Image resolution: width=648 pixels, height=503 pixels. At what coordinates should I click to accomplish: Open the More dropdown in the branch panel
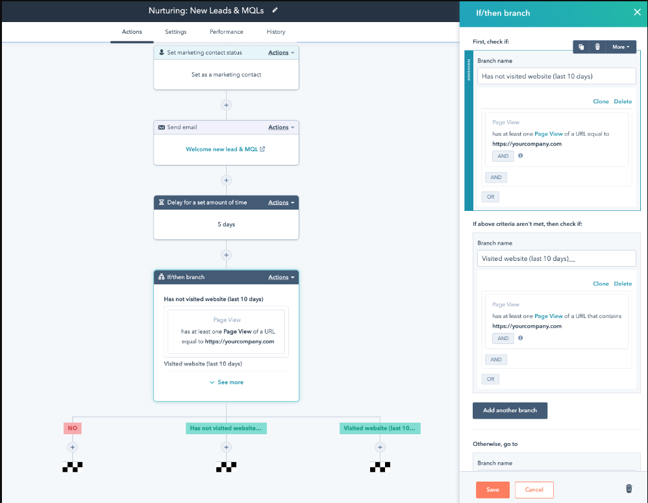(x=621, y=47)
